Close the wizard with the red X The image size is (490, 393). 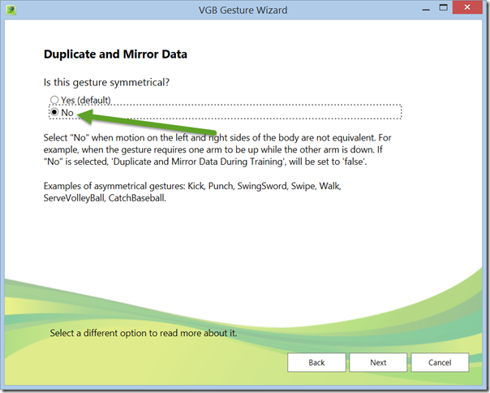coord(466,7)
